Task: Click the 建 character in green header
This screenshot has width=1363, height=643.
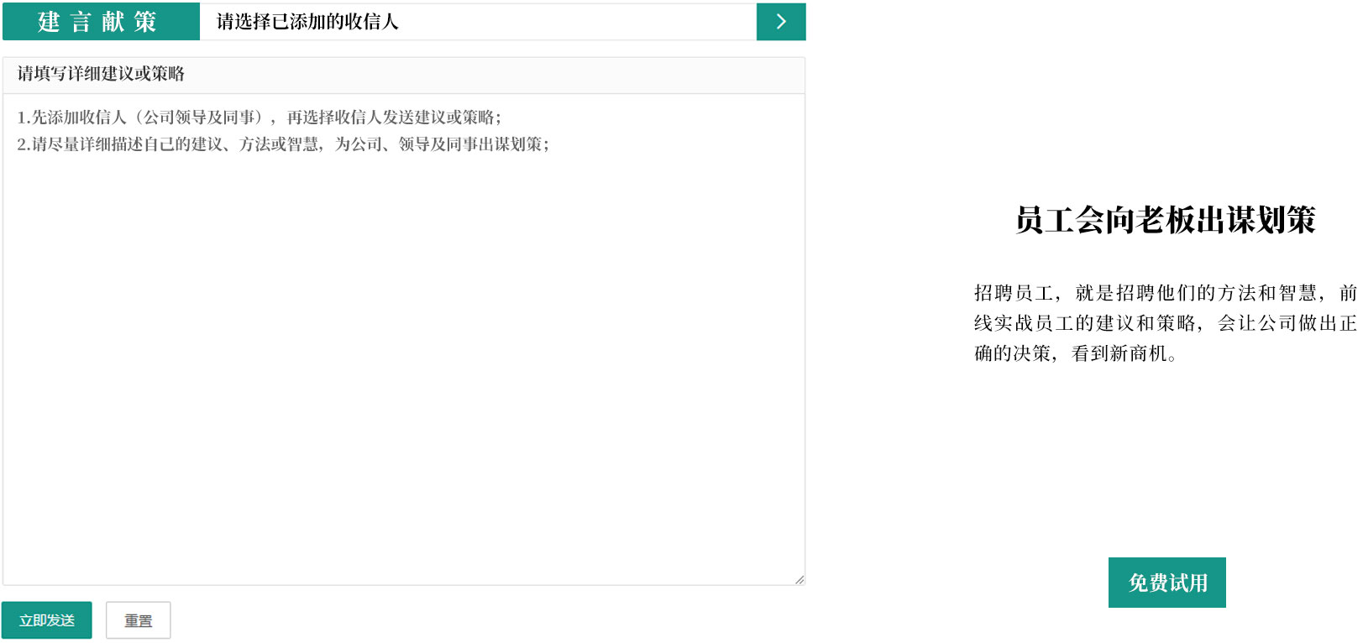Action: coord(49,22)
